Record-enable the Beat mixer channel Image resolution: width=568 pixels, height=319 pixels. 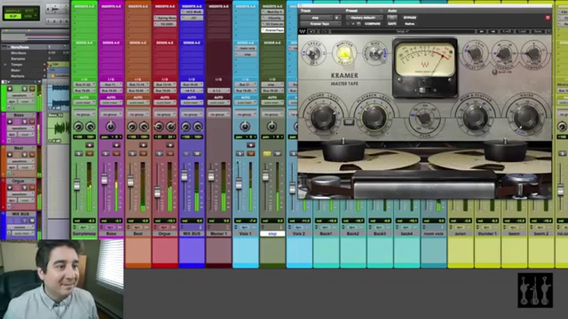143,145
